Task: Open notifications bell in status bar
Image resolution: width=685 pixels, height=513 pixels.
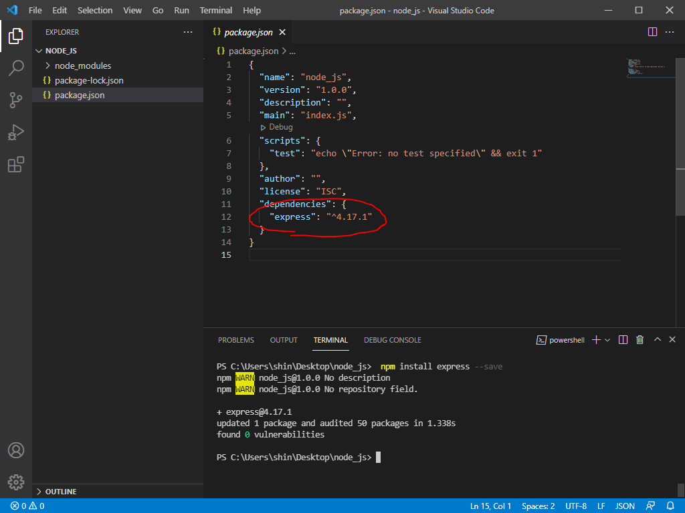Action: (670, 506)
